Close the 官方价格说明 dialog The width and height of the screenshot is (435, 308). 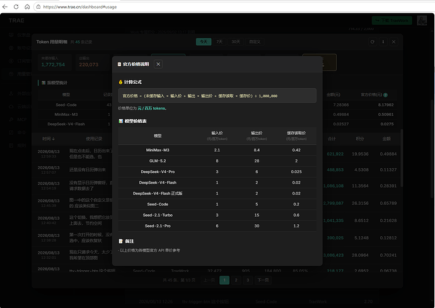[158, 64]
